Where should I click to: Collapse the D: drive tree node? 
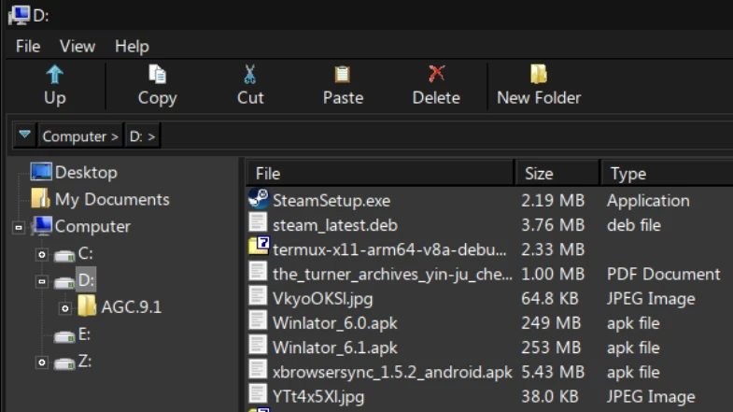40,280
